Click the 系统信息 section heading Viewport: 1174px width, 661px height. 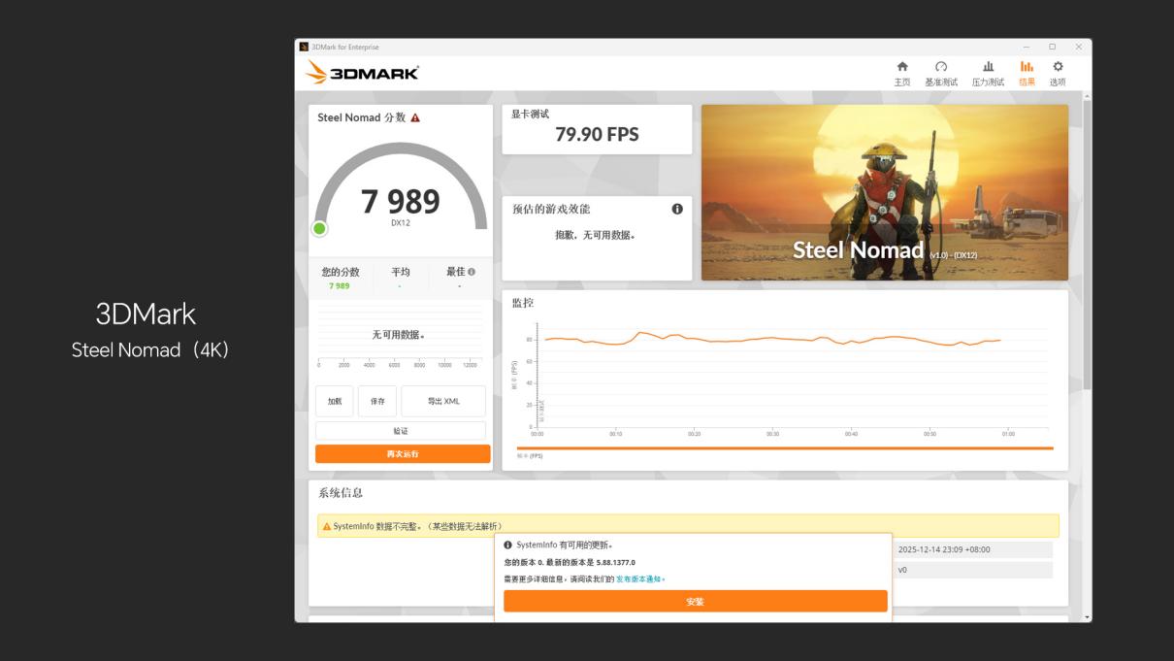tap(341, 493)
